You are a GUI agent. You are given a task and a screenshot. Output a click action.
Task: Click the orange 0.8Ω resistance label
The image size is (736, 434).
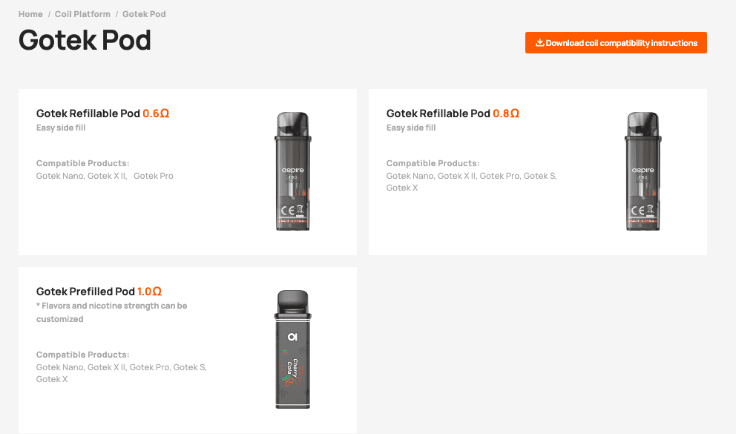[506, 114]
